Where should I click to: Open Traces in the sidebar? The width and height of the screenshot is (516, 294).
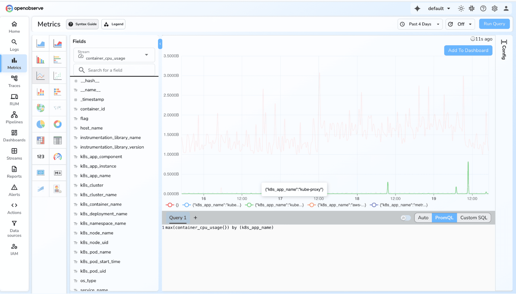click(14, 81)
